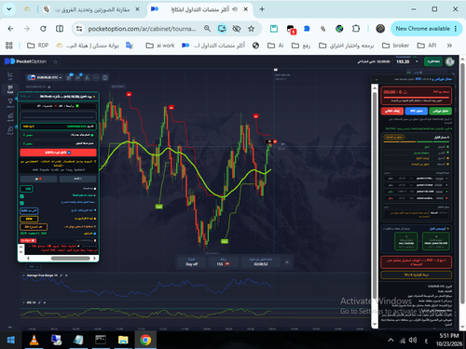
Task: Open the indicators icon in chart toolbar
Action: pyautogui.click(x=78, y=77)
